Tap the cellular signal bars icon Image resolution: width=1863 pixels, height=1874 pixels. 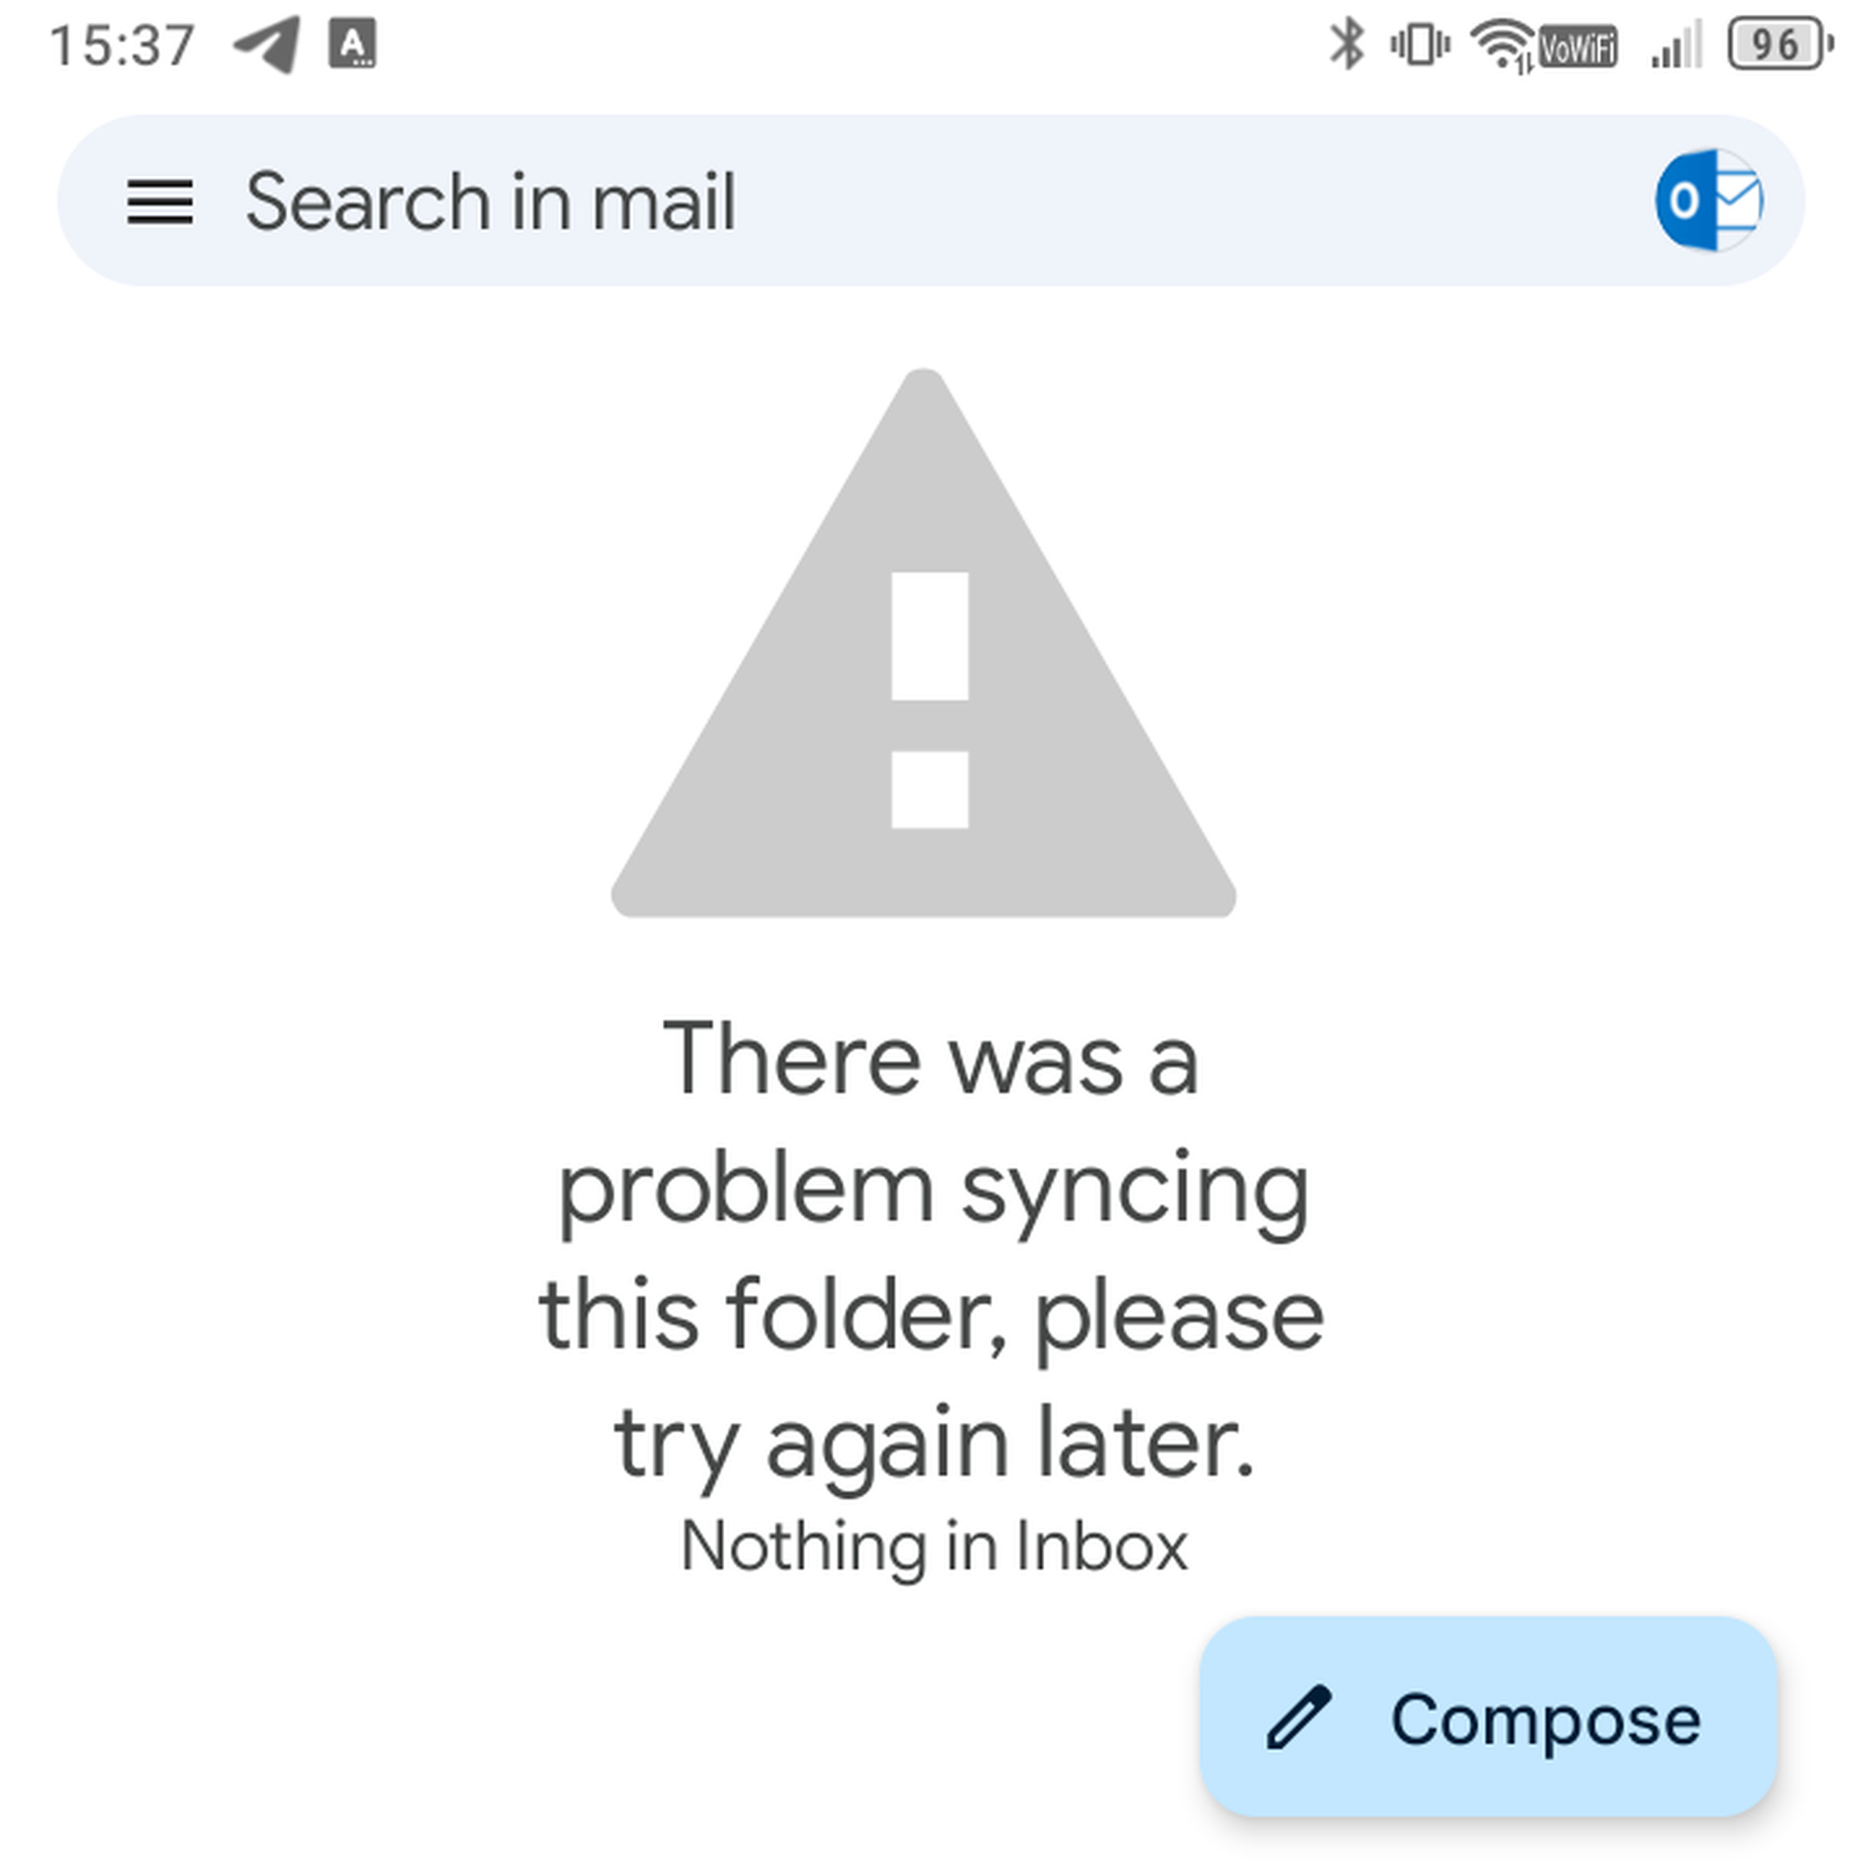pyautogui.click(x=1677, y=46)
